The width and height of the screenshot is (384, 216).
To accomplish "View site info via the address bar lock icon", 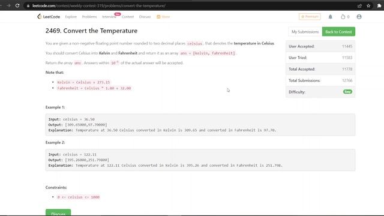I will pyautogui.click(x=28, y=5).
